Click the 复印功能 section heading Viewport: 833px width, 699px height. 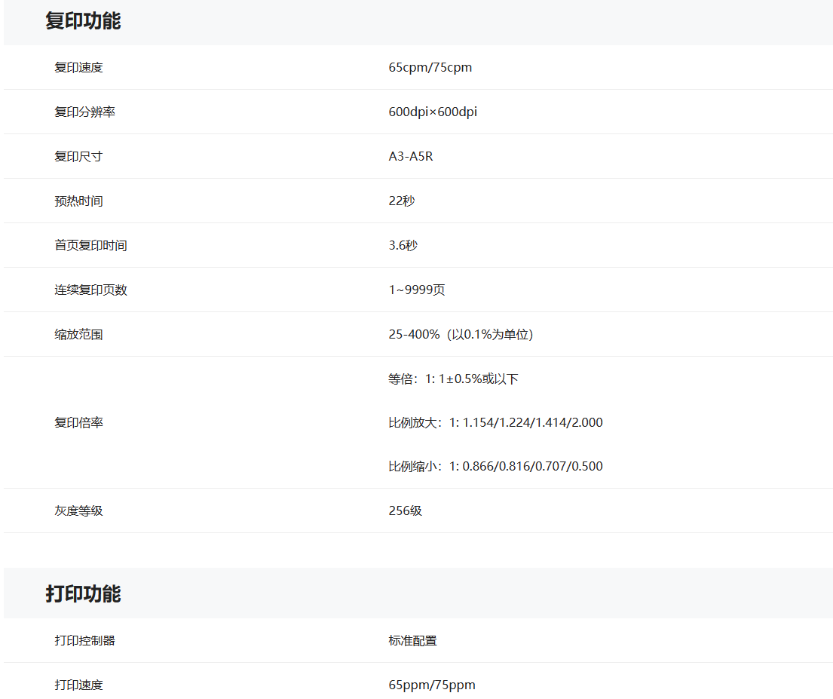[83, 21]
